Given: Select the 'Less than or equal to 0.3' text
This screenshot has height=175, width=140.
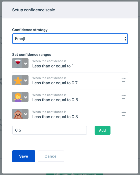Looking at the screenshot, I should (x=55, y=117).
